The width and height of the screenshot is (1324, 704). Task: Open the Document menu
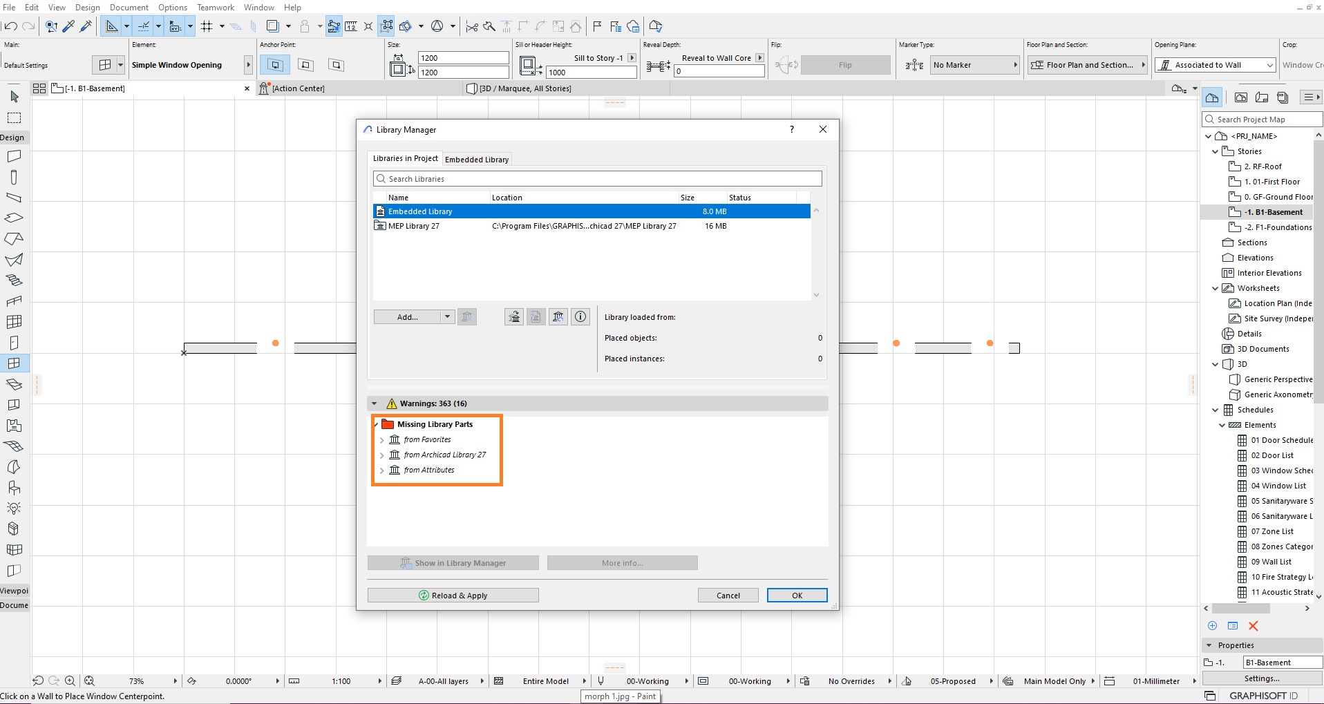pos(129,8)
